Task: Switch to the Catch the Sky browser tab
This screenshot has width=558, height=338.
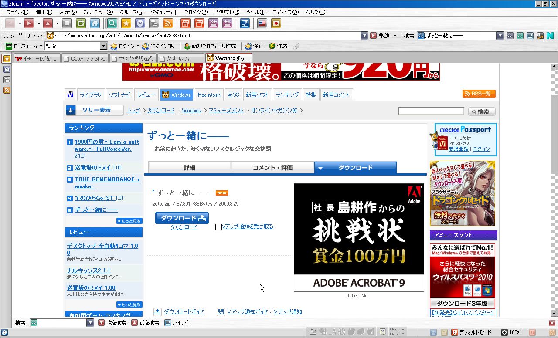Action: (85, 58)
